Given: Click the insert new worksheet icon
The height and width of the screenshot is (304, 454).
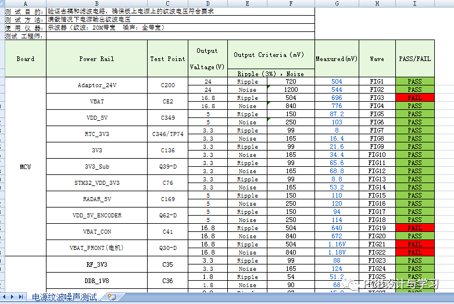Looking at the screenshot, I should coord(112,297).
